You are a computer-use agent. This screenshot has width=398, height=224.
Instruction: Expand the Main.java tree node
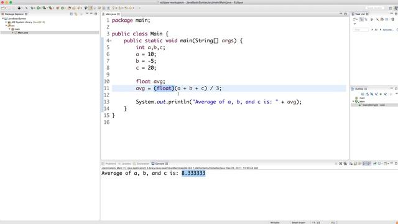coord(12,33)
